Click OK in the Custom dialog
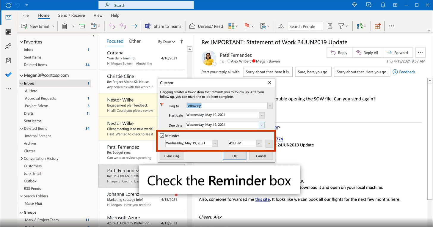The width and height of the screenshot is (433, 227). (235, 156)
